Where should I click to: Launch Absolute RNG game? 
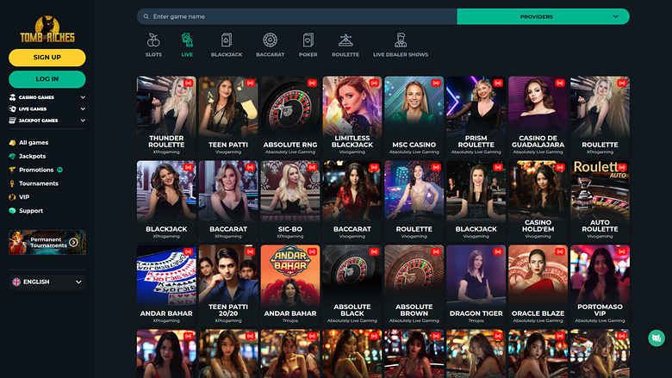(x=290, y=116)
